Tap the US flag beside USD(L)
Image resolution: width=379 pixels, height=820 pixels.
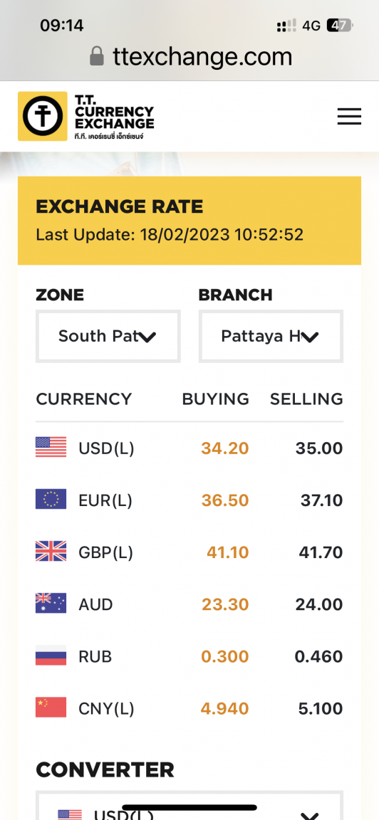click(x=51, y=448)
